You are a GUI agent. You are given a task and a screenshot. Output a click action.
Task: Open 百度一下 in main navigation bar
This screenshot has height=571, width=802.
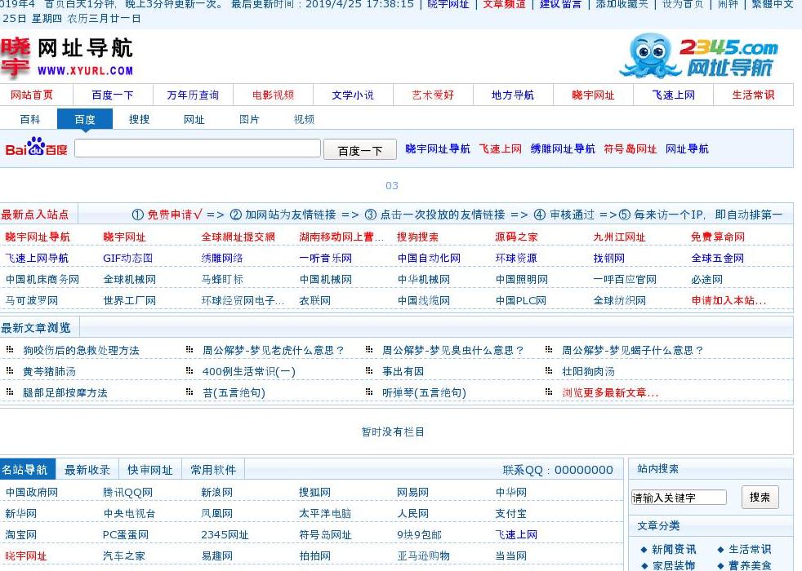click(113, 95)
